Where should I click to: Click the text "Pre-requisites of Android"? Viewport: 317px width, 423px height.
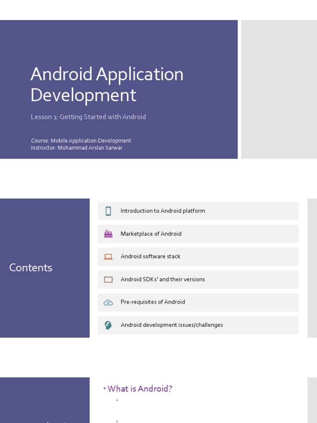pos(153,302)
